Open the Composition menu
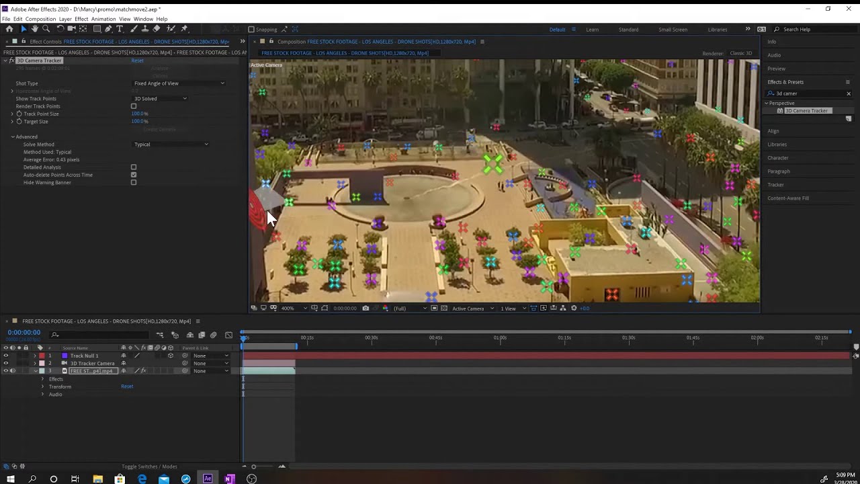 [x=41, y=19]
